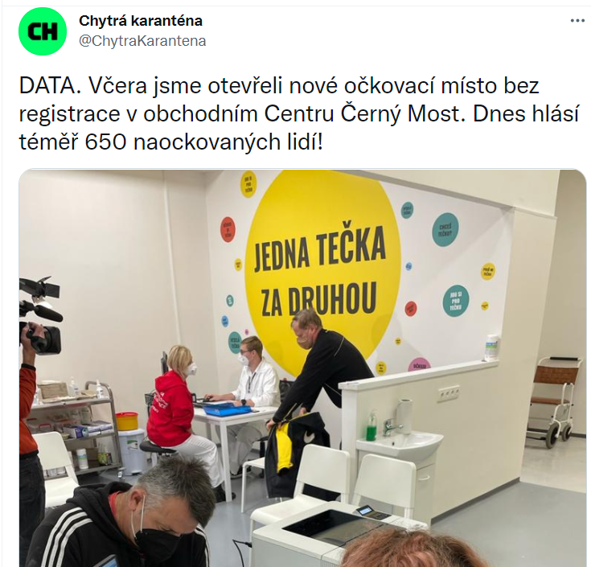Click the teal JDU SI PRO TEČKU circle
Screen dimensions: 591x567
pyautogui.click(x=456, y=300)
